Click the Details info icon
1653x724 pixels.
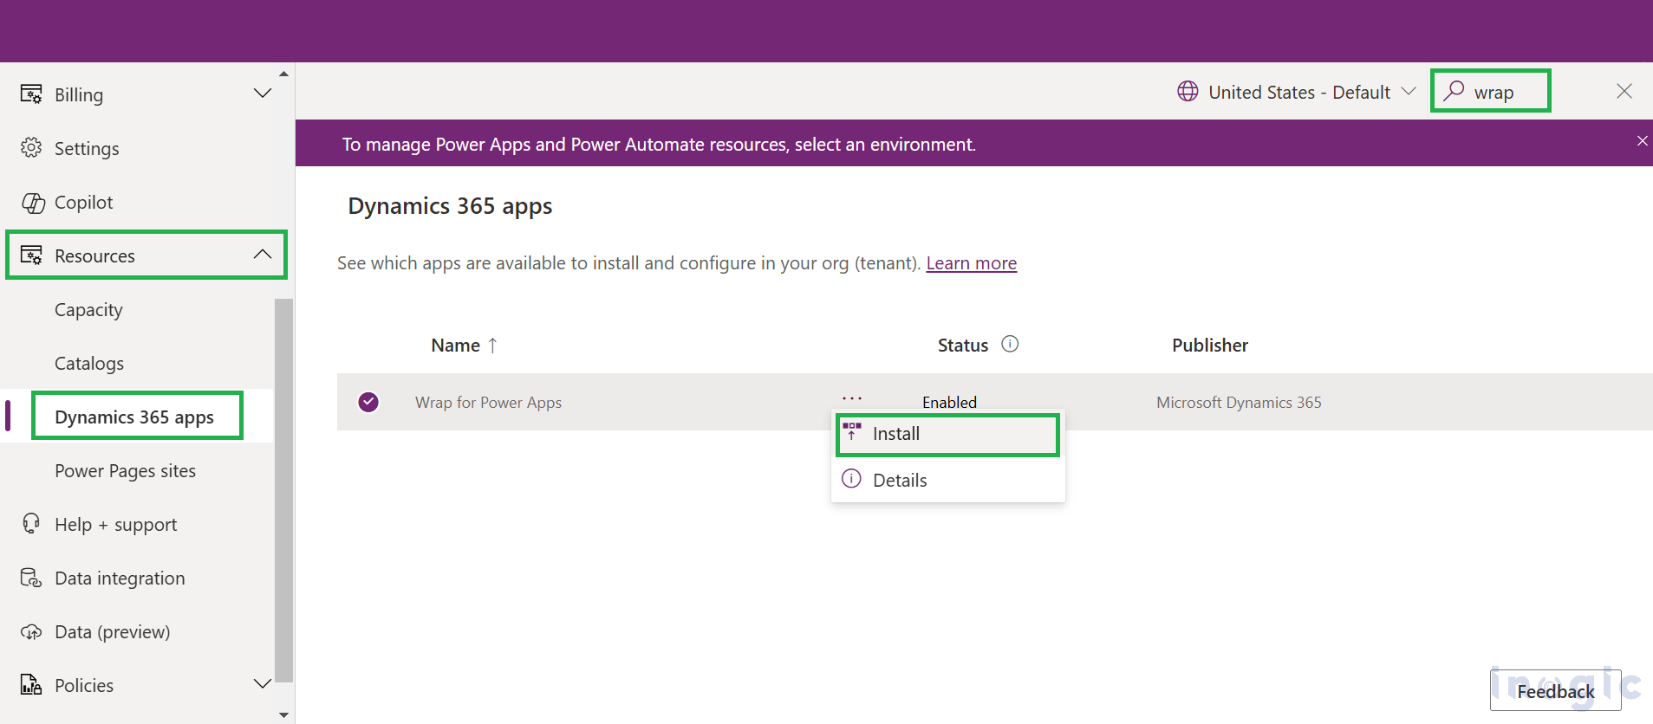click(852, 479)
